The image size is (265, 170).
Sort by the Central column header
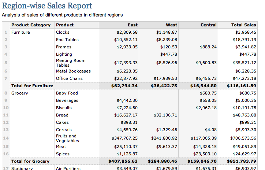[209, 25]
